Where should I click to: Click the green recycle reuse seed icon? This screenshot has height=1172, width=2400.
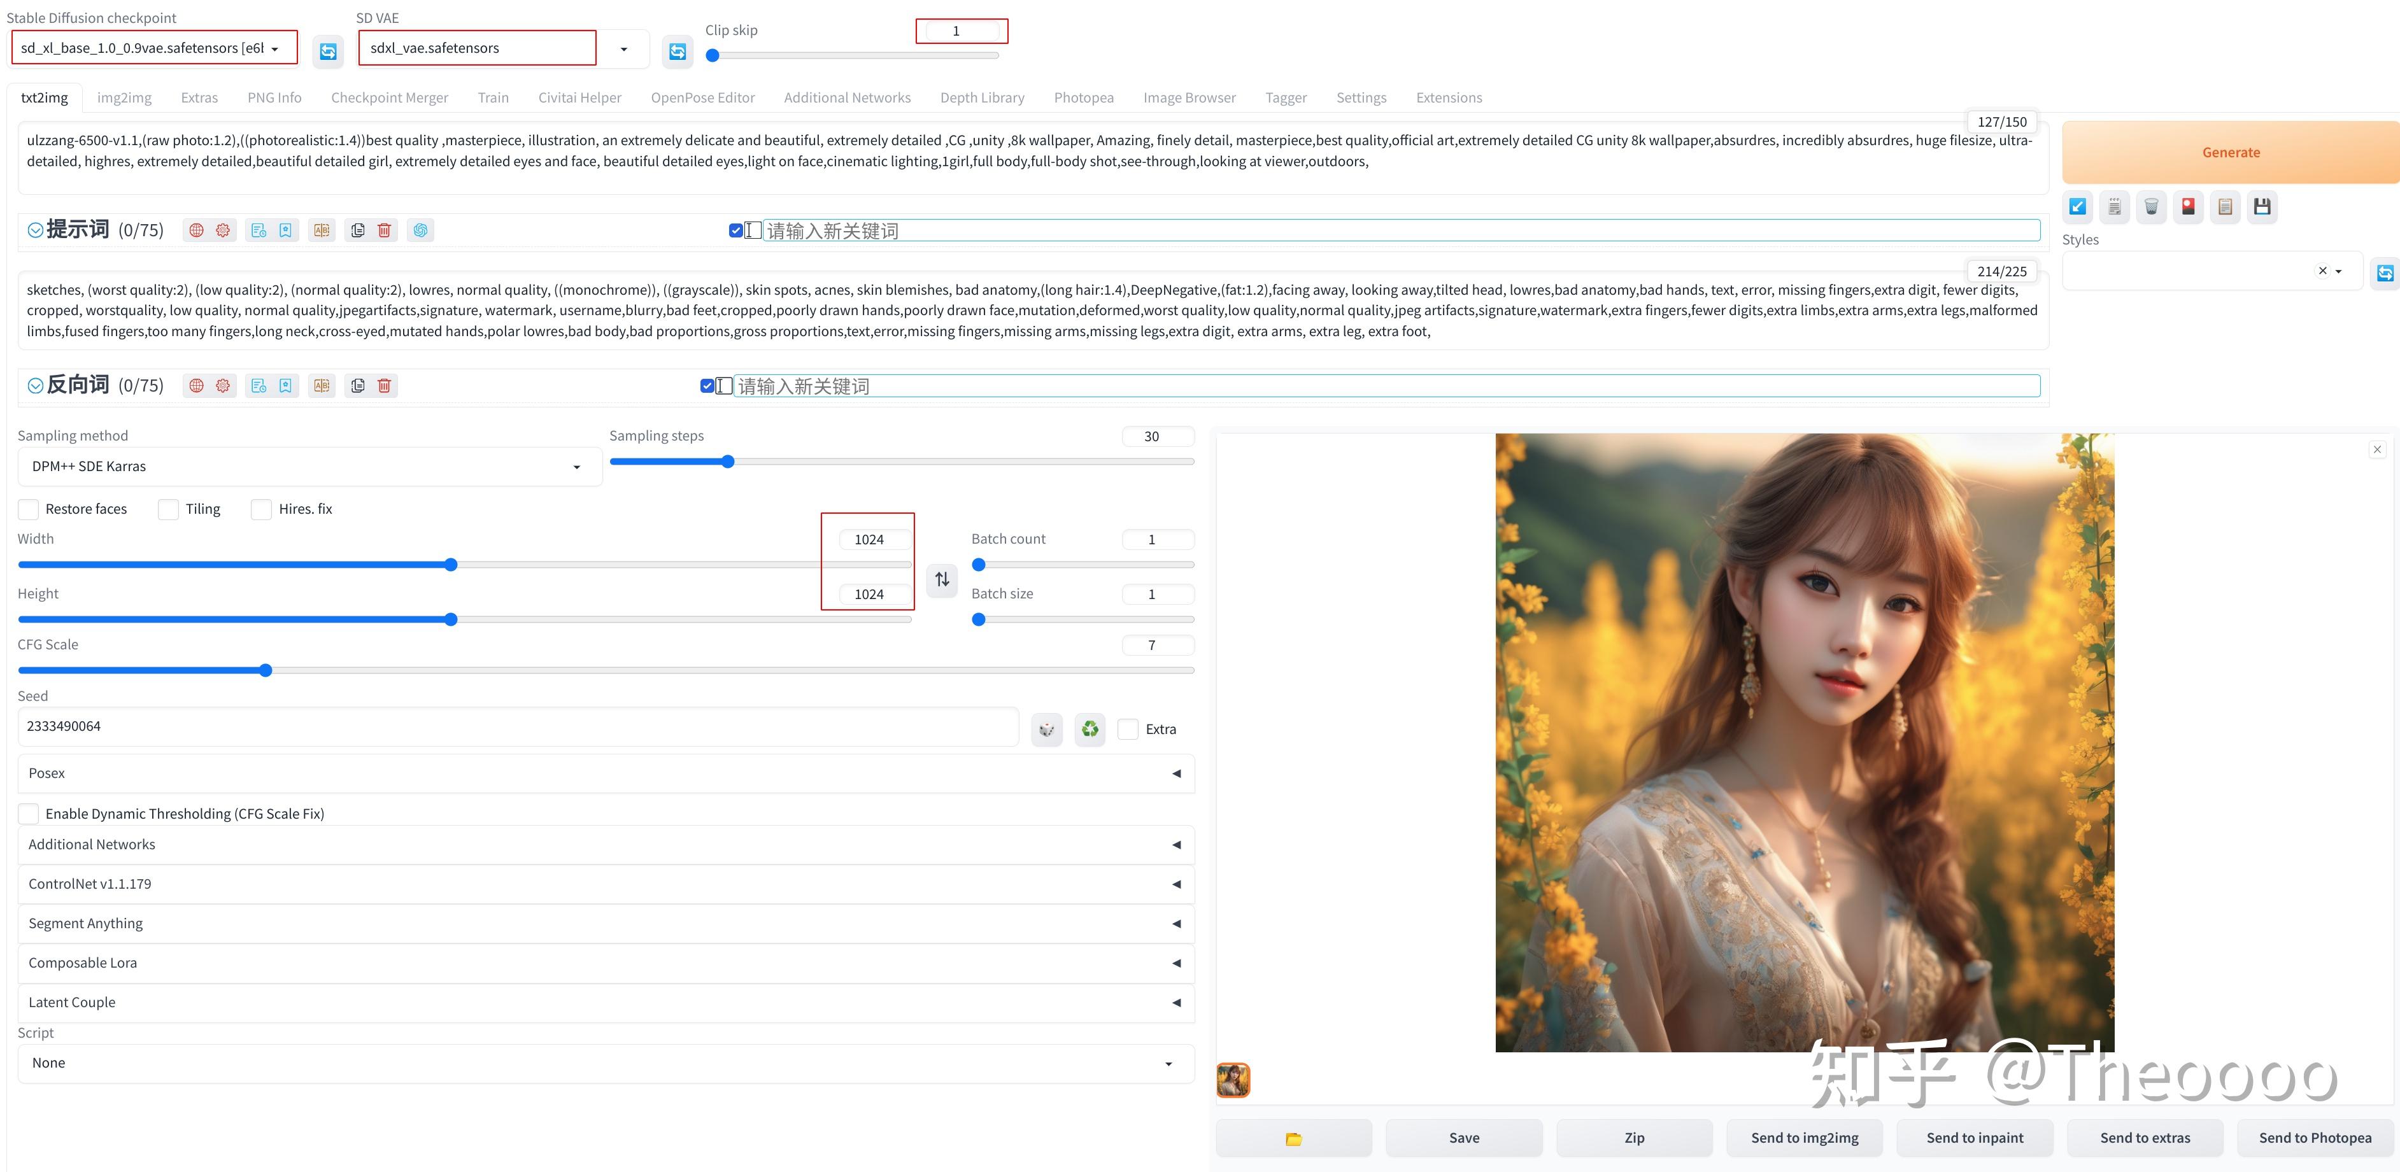(x=1089, y=728)
